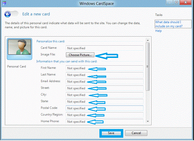Open the Help link under Tasks

point(158,31)
